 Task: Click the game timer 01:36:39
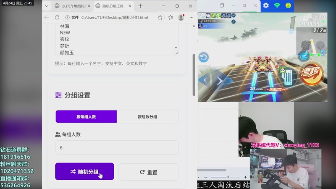click(x=310, y=24)
